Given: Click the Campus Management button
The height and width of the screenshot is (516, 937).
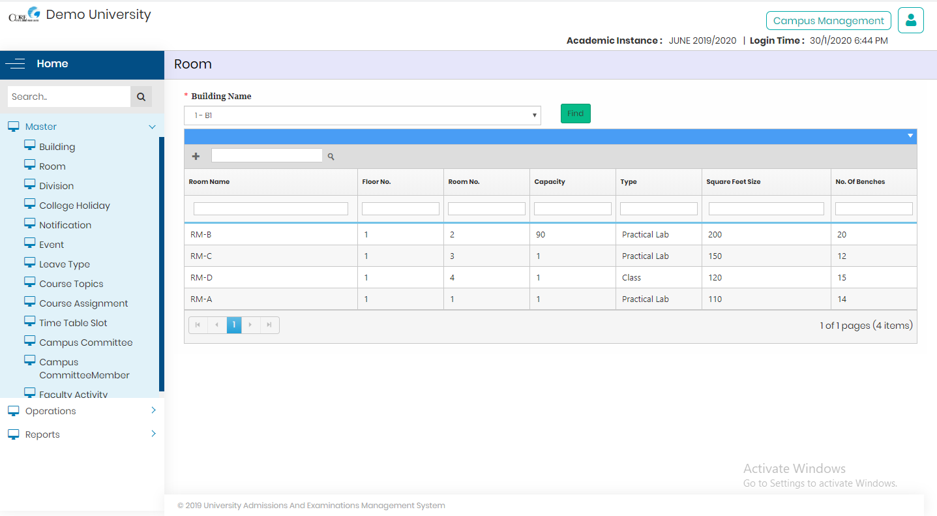Looking at the screenshot, I should [828, 21].
